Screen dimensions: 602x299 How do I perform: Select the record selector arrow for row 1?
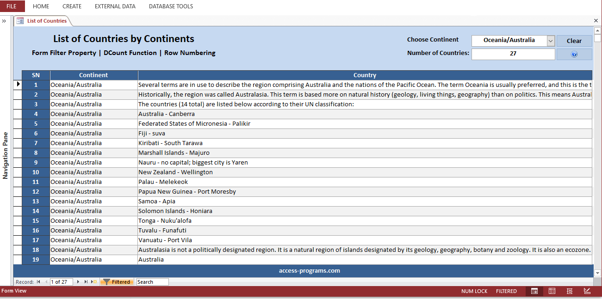tap(19, 84)
